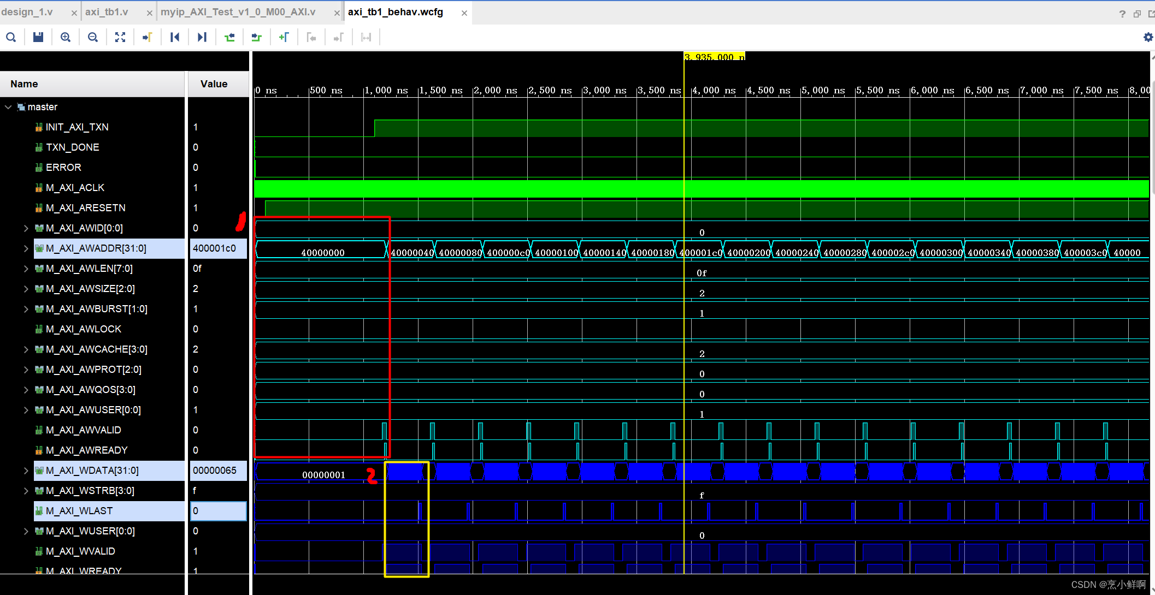
Task: Expand M_AXI_AWADDR[31:0] bus
Action: 26,248
